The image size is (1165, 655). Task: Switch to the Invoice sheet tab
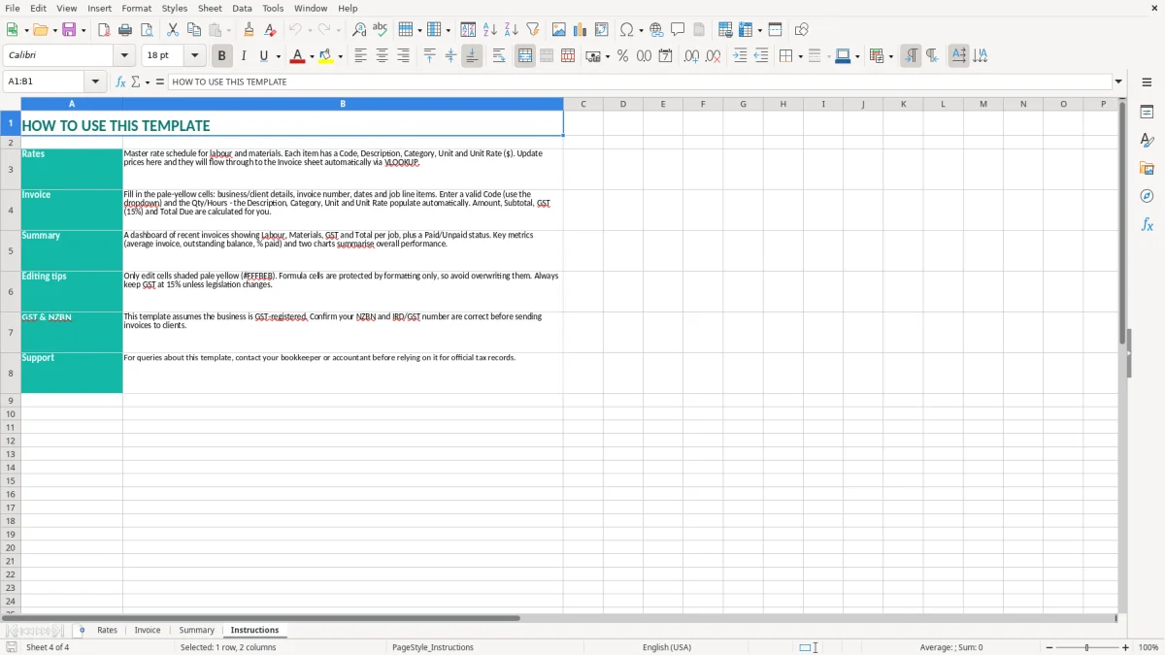pos(148,630)
